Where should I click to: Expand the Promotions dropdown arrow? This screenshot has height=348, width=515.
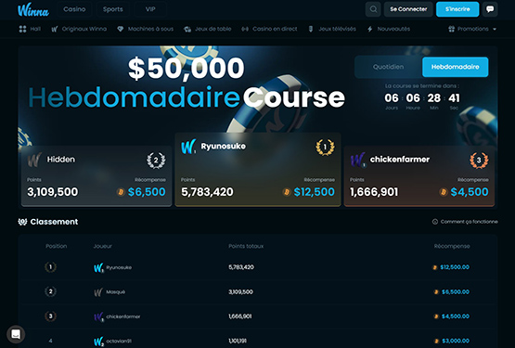pyautogui.click(x=495, y=29)
